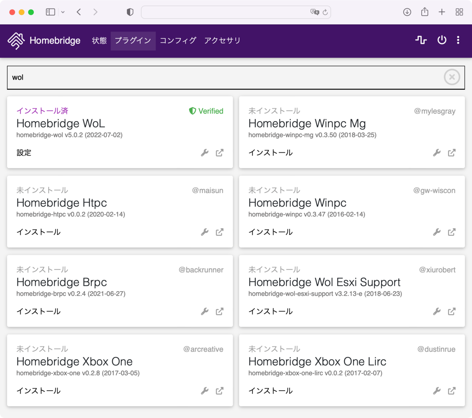The image size is (472, 418).
Task: Click the Safari address bar
Action: coord(236,12)
